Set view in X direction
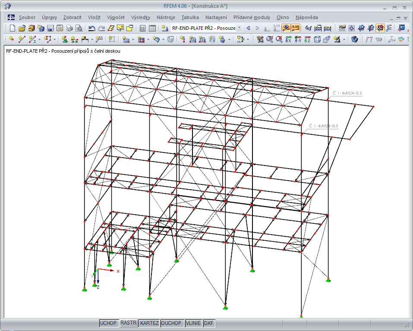This screenshot has width=413, height=331. tap(289, 39)
